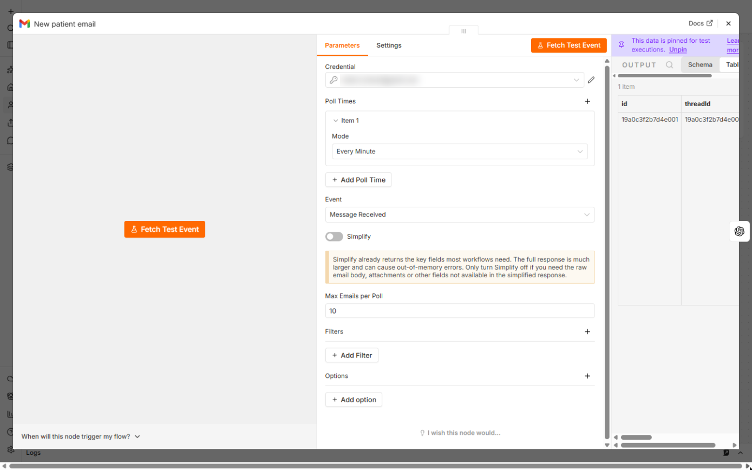Click the Max Emails per Poll input field
This screenshot has width=752, height=470.
(460, 311)
